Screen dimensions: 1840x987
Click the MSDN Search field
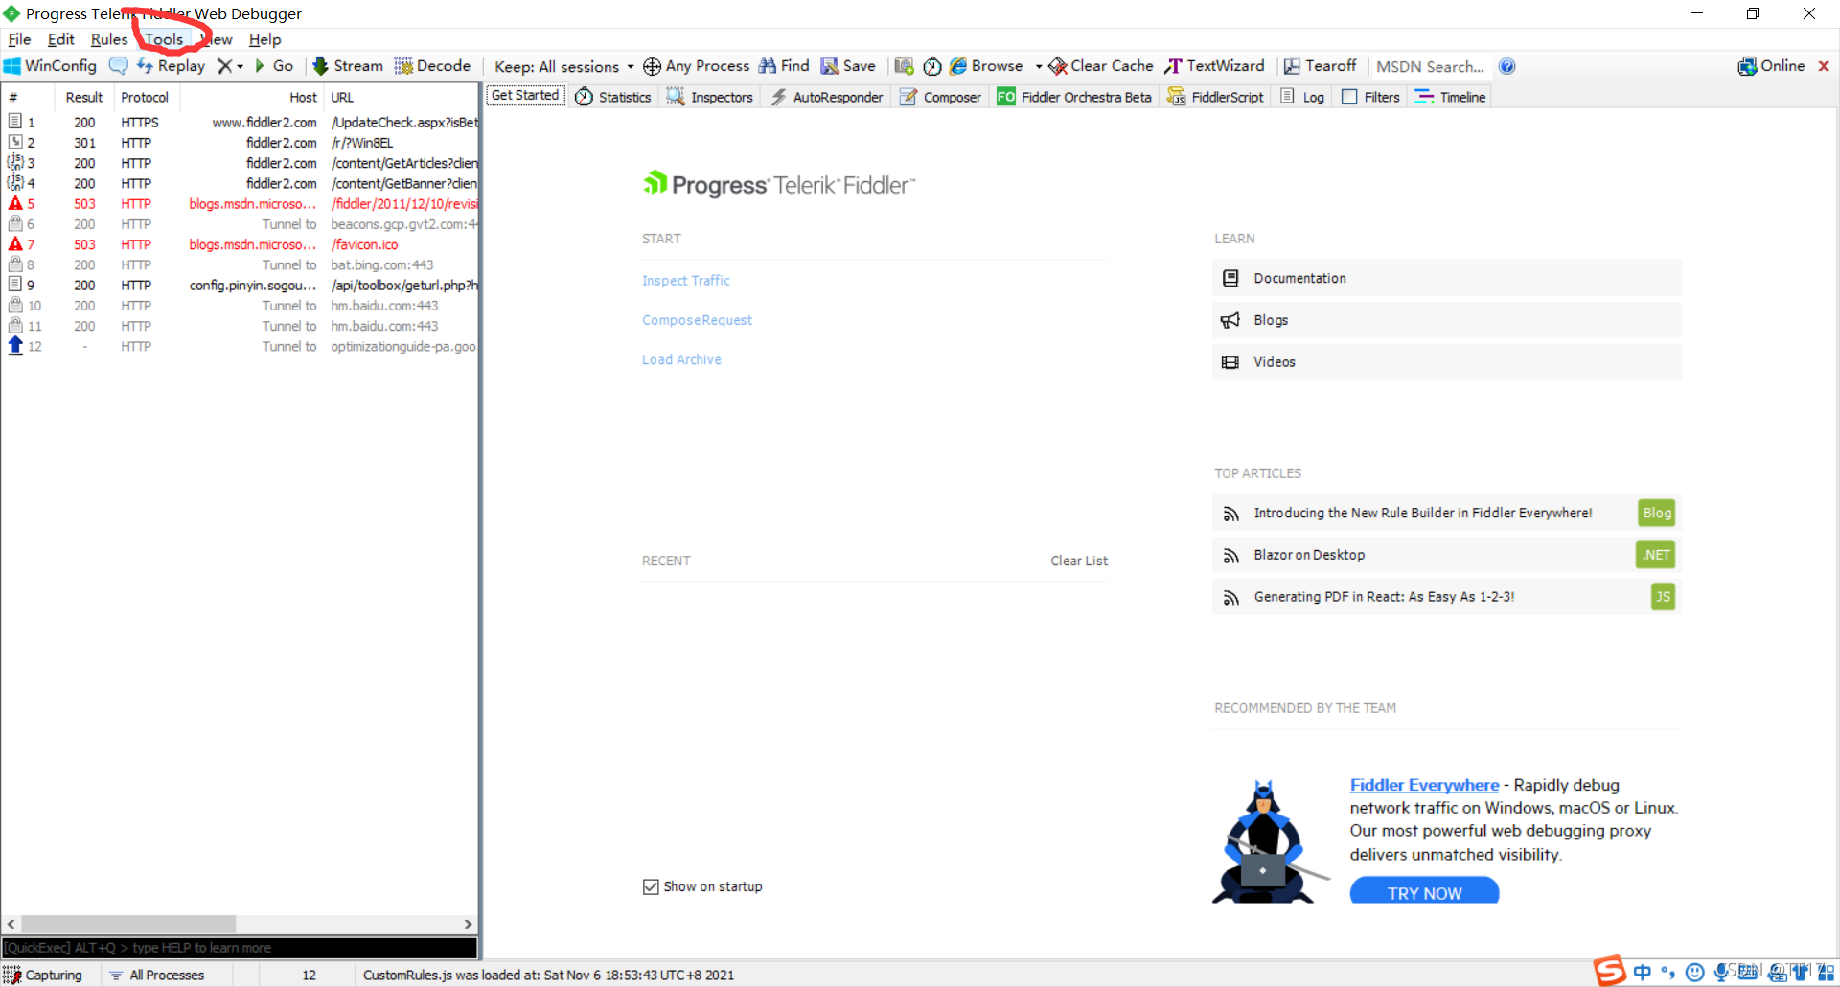pos(1430,66)
